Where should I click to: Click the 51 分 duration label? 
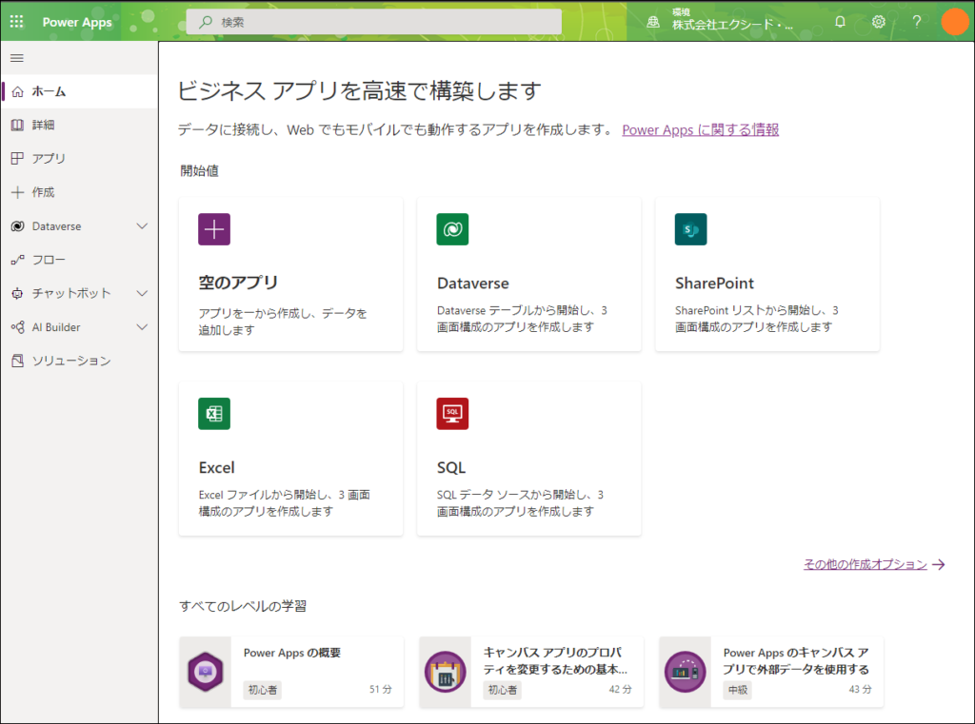click(381, 689)
